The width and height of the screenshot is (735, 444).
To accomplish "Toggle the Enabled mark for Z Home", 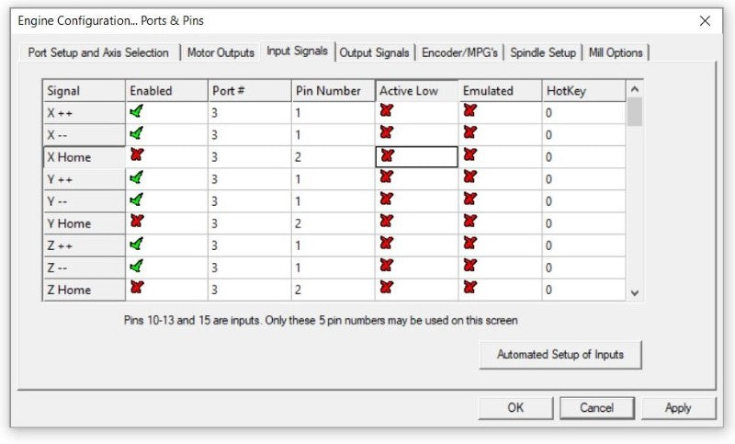I will [x=138, y=288].
